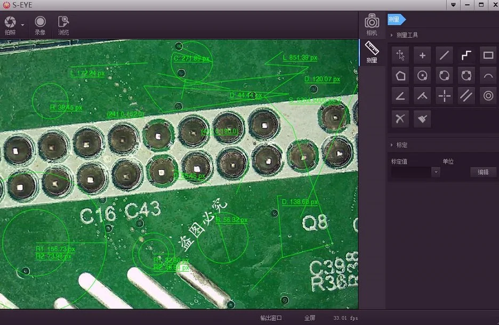Screen dimensions: 499x325
Task: Open the 标定值 calibration dropdown
Action: pyautogui.click(x=436, y=172)
